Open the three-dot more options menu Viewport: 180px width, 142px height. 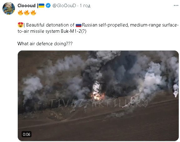176,6
